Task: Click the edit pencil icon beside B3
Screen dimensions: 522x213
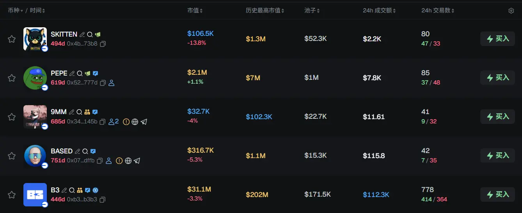Action: (x=64, y=190)
